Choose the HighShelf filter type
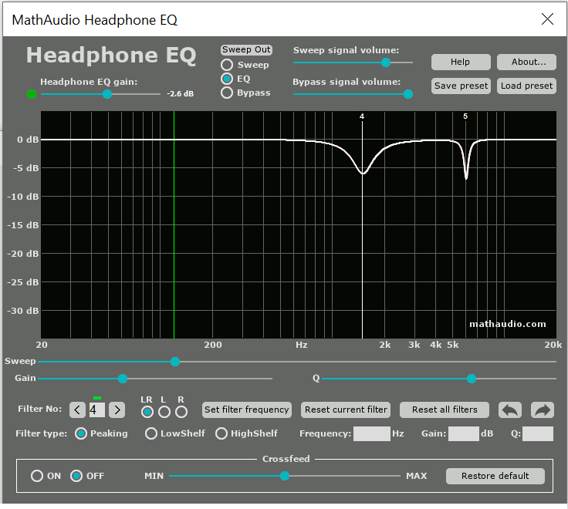 coord(221,433)
